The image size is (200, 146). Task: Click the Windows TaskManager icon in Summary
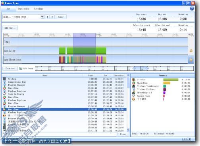click(134, 86)
